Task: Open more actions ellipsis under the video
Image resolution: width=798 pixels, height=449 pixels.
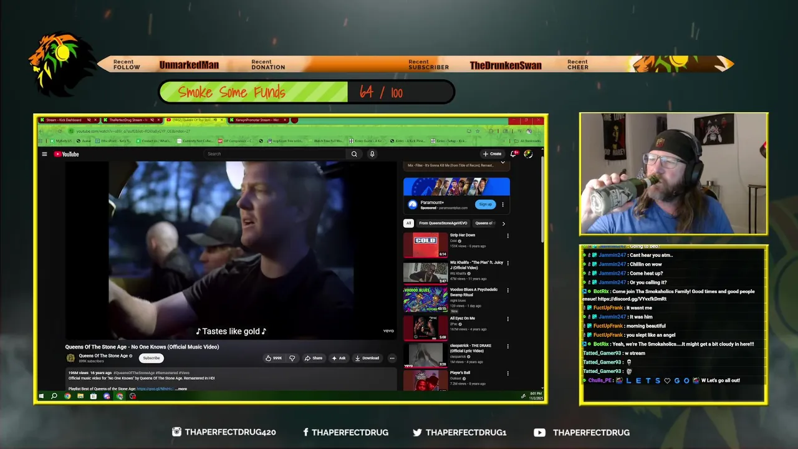Action: 392,358
